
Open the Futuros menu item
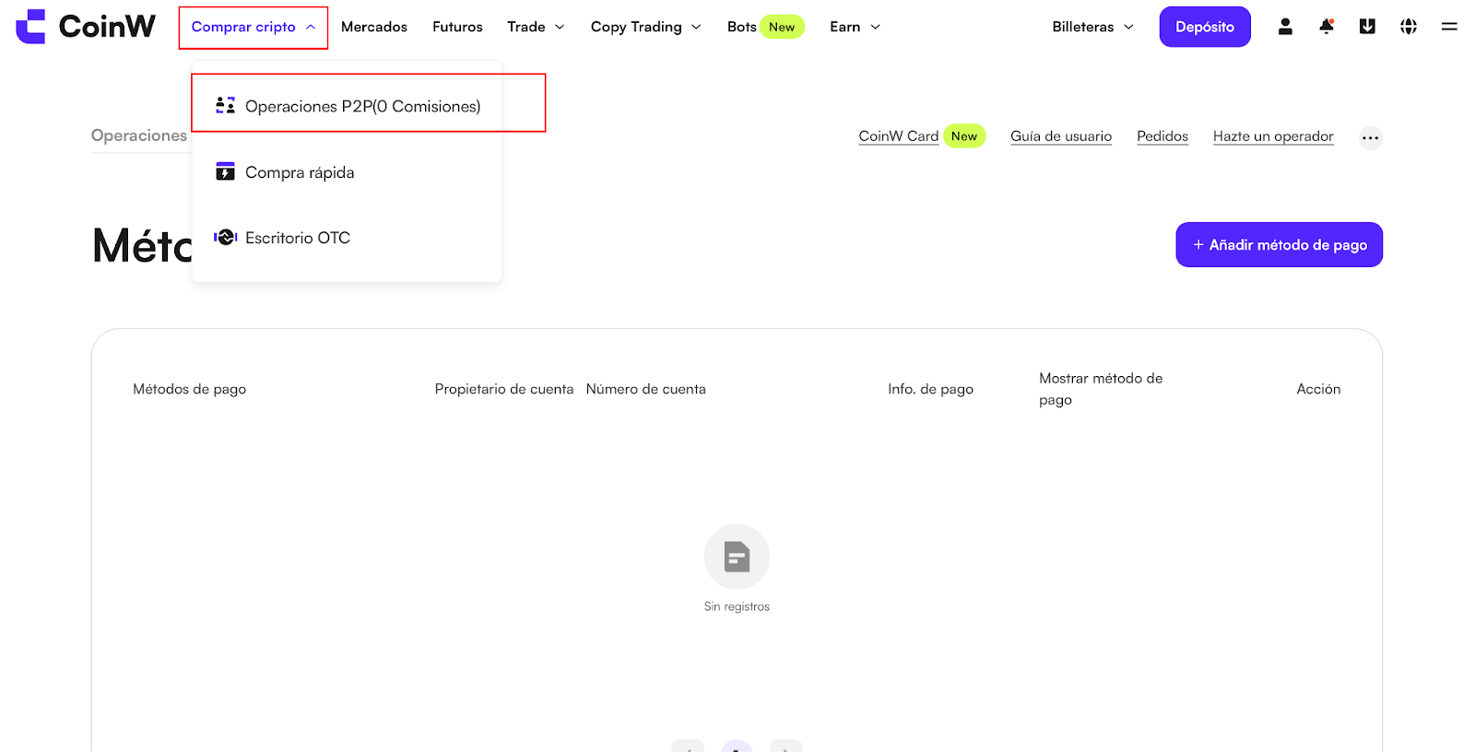point(457,27)
